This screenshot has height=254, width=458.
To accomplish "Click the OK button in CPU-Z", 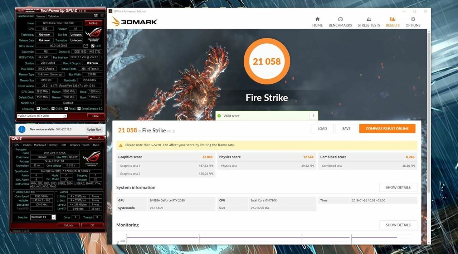I will [92, 225].
